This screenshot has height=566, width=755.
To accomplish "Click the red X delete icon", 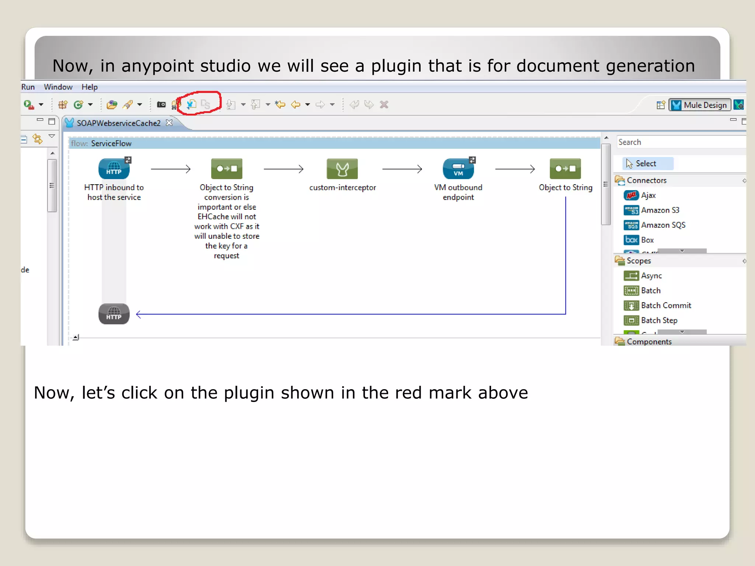I will tap(384, 105).
